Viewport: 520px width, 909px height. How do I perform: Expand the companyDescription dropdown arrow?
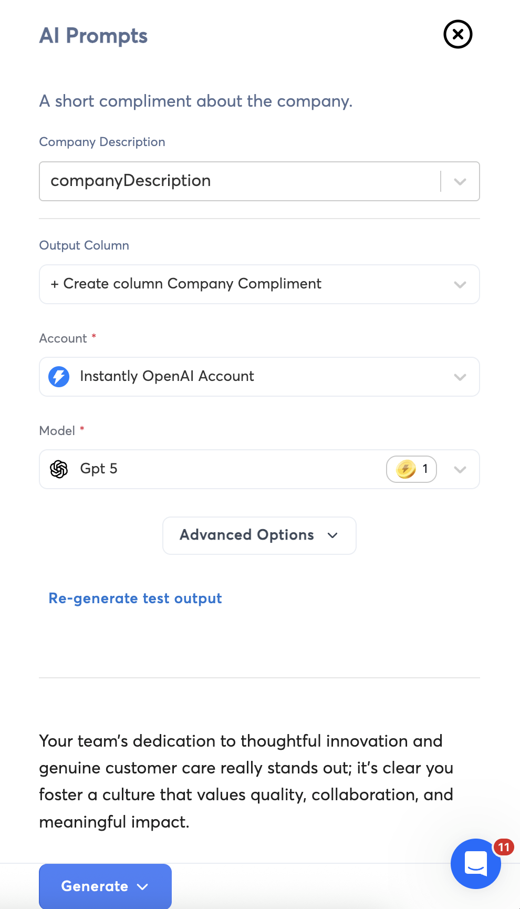tap(460, 182)
